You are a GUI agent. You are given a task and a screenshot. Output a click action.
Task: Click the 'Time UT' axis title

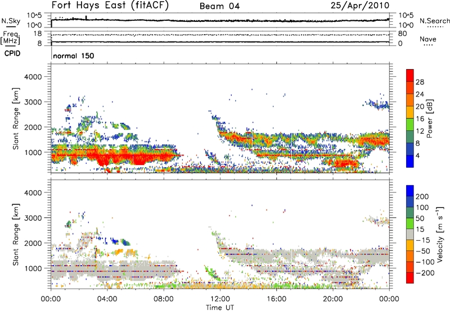tap(220, 308)
